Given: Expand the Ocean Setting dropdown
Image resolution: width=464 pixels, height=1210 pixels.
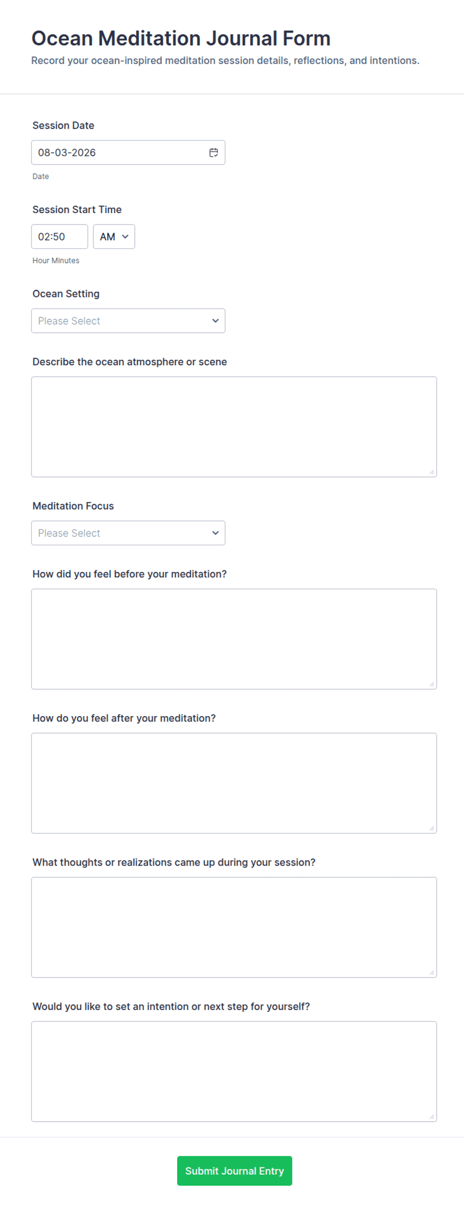Looking at the screenshot, I should coord(128,321).
